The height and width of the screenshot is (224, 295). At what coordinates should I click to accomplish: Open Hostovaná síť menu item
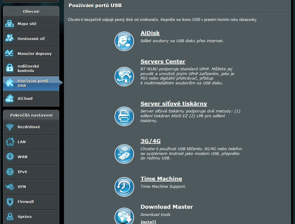[31, 39]
